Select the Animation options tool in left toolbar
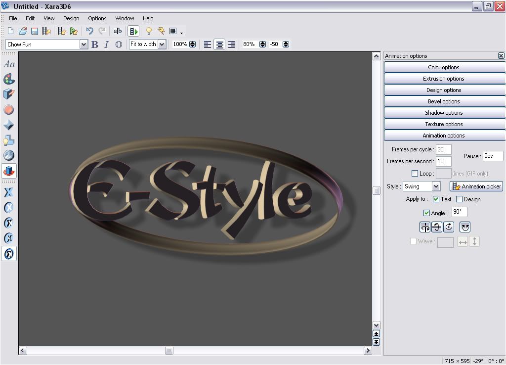506x365 pixels. [9, 171]
